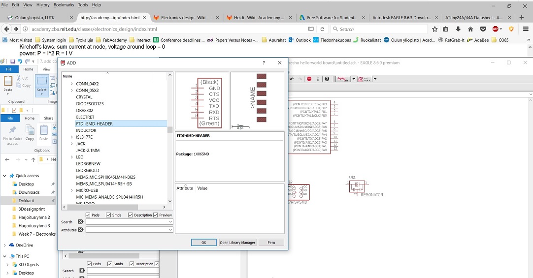The width and height of the screenshot is (533, 278).
Task: Open the Firefox Bookmarks menu
Action: (x=64, y=5)
